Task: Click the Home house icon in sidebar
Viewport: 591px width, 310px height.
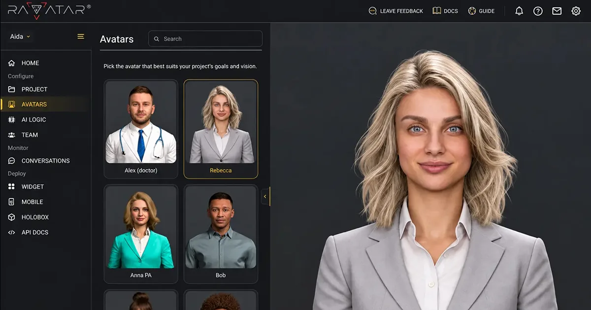Action: pyautogui.click(x=12, y=63)
